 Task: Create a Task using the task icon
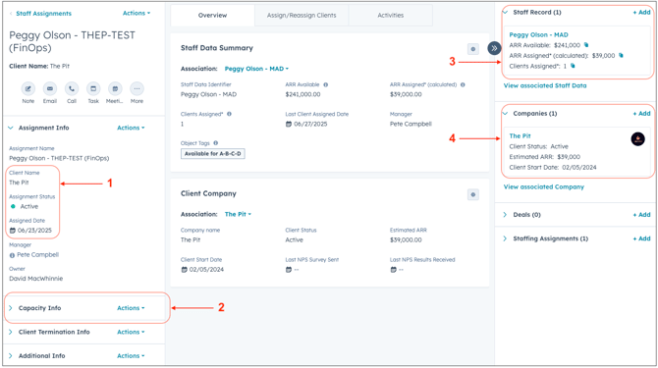pos(93,89)
